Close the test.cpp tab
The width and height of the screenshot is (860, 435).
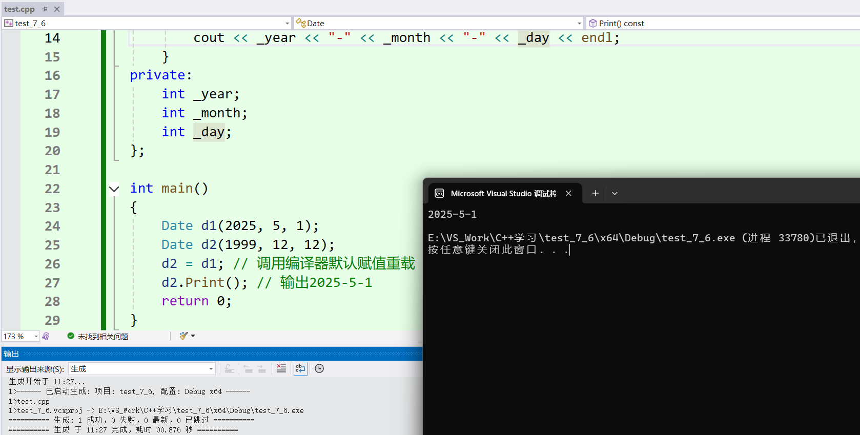coord(57,9)
